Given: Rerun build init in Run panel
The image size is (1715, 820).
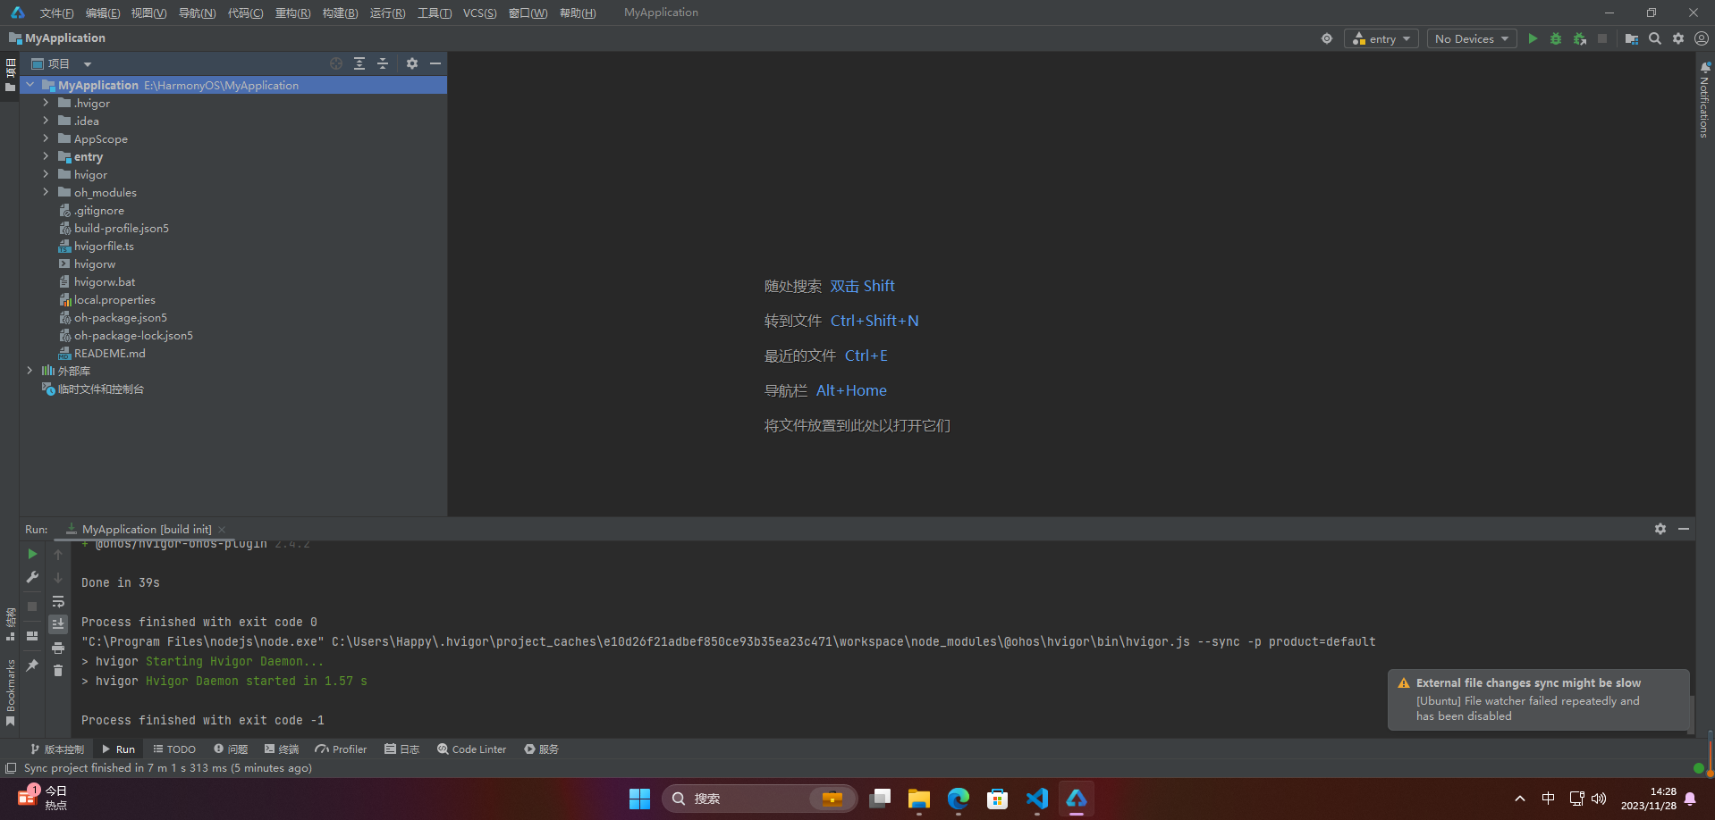Looking at the screenshot, I should (32, 554).
